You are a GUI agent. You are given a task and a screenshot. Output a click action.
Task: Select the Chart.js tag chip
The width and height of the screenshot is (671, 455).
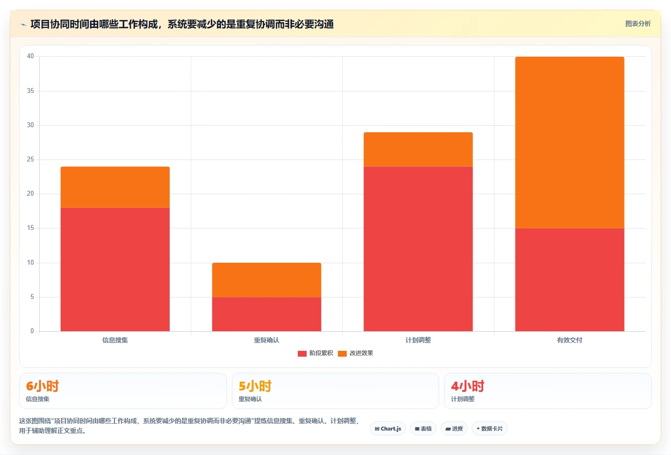pos(388,429)
